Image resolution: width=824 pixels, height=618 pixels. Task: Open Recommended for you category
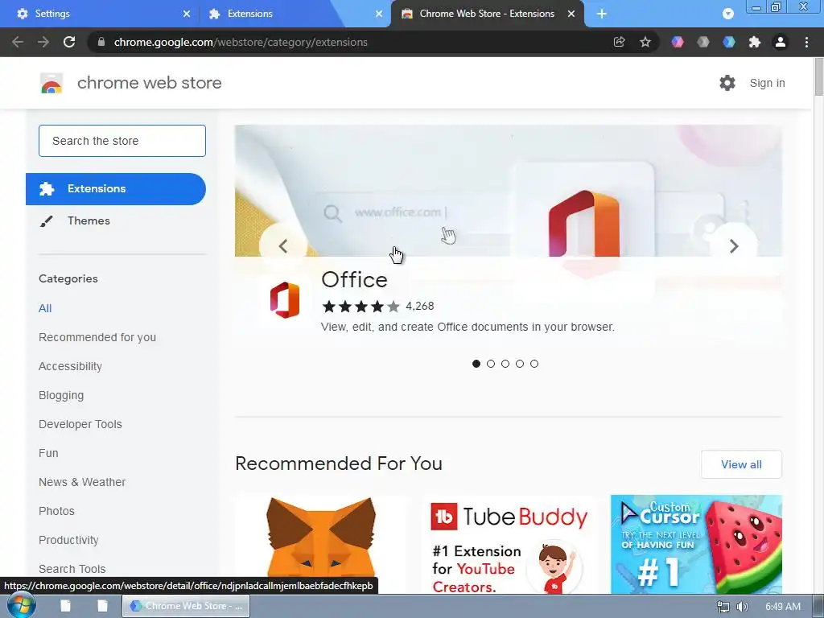tap(97, 337)
